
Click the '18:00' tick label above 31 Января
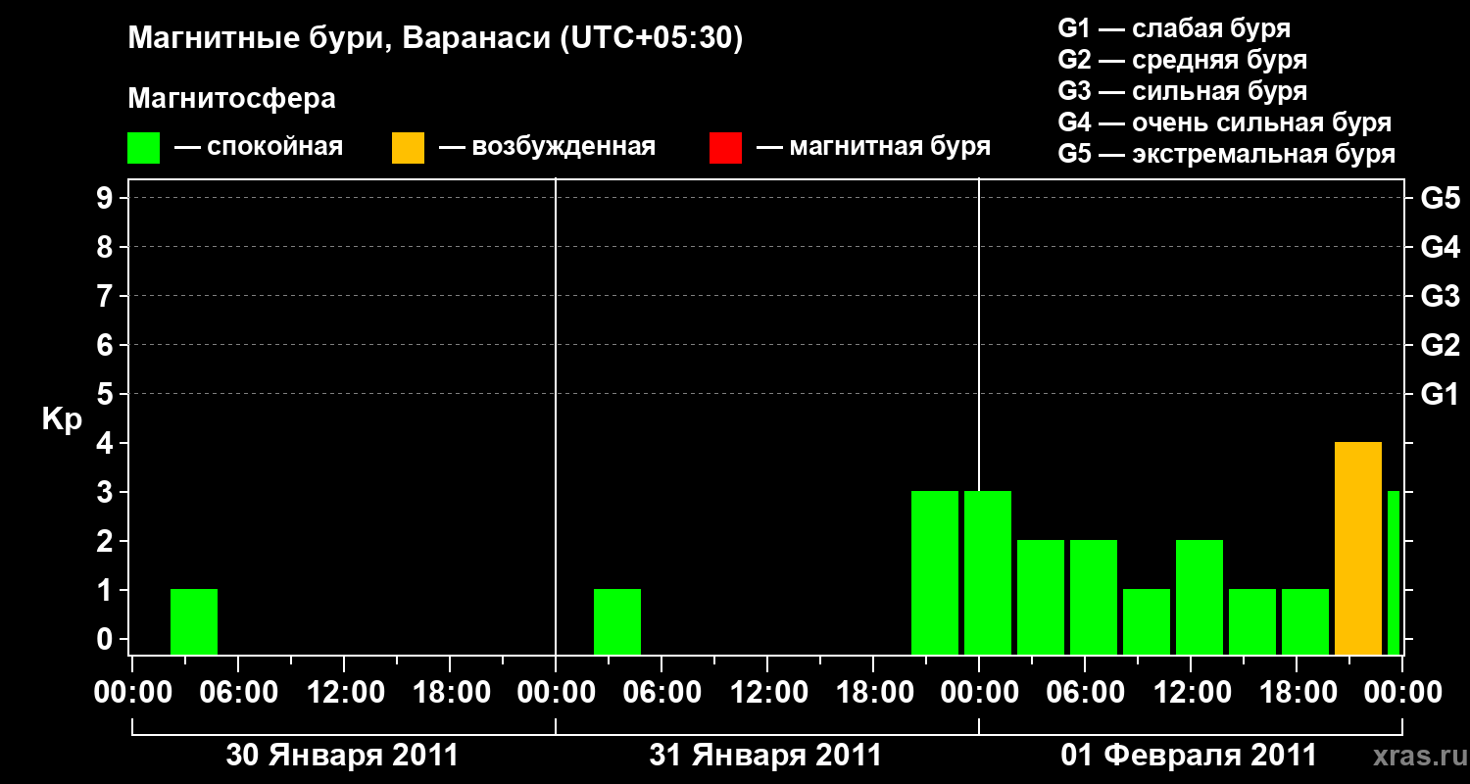coord(873,693)
